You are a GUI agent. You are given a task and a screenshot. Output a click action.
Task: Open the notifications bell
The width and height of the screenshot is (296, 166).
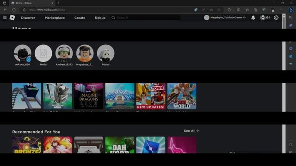[253, 18]
